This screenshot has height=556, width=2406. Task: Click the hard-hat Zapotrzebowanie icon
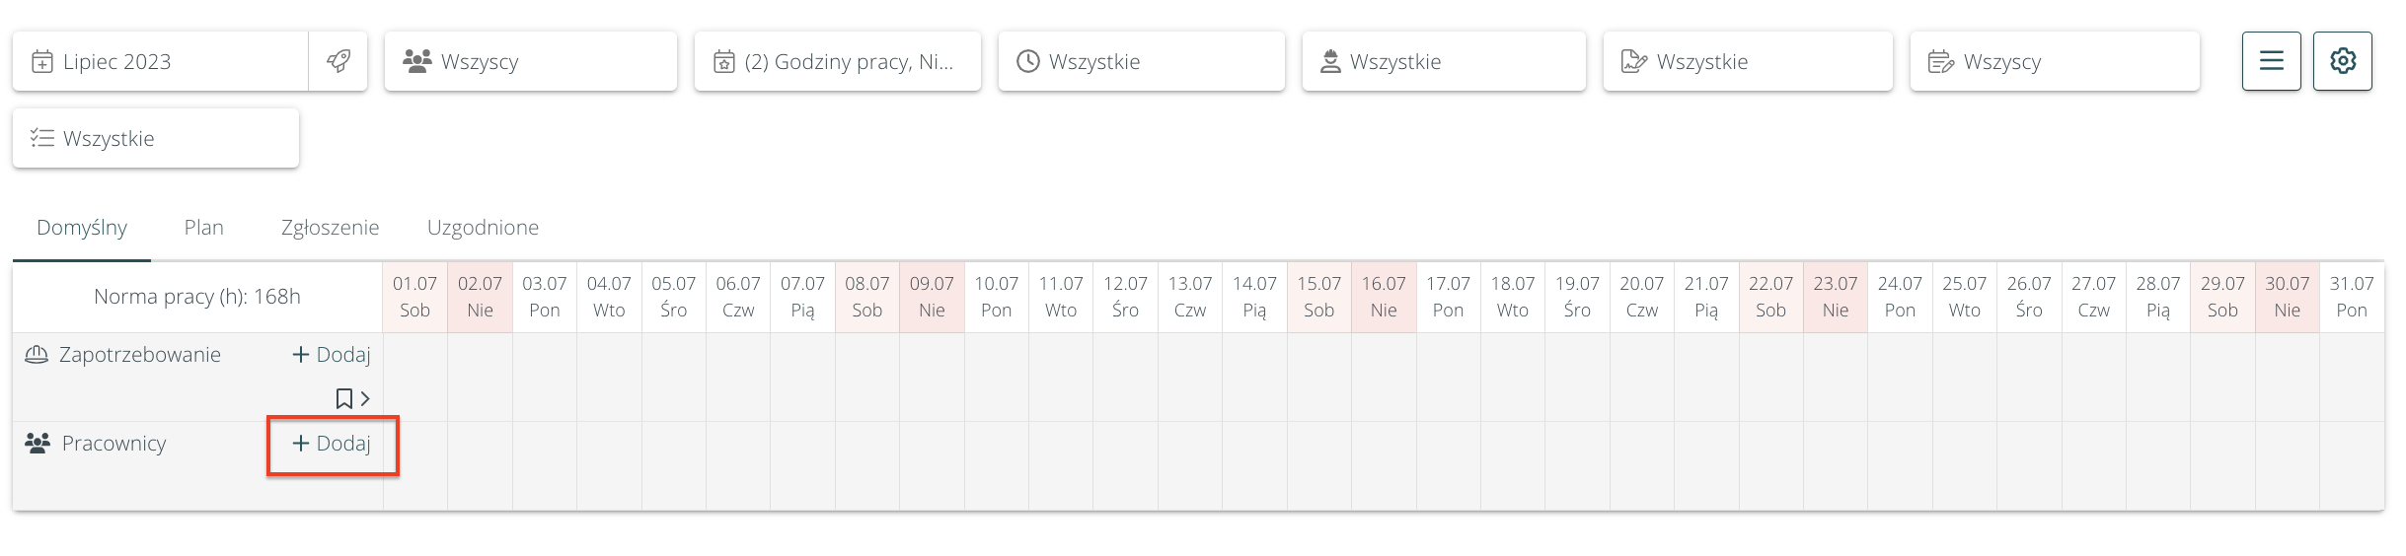(37, 355)
